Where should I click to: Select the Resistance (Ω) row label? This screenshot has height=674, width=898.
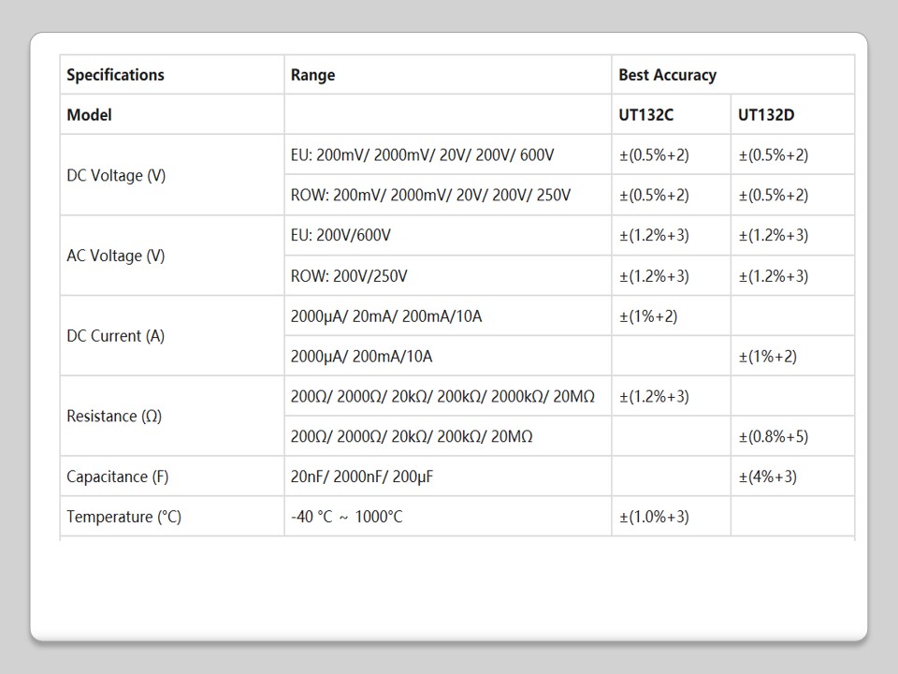(x=114, y=417)
